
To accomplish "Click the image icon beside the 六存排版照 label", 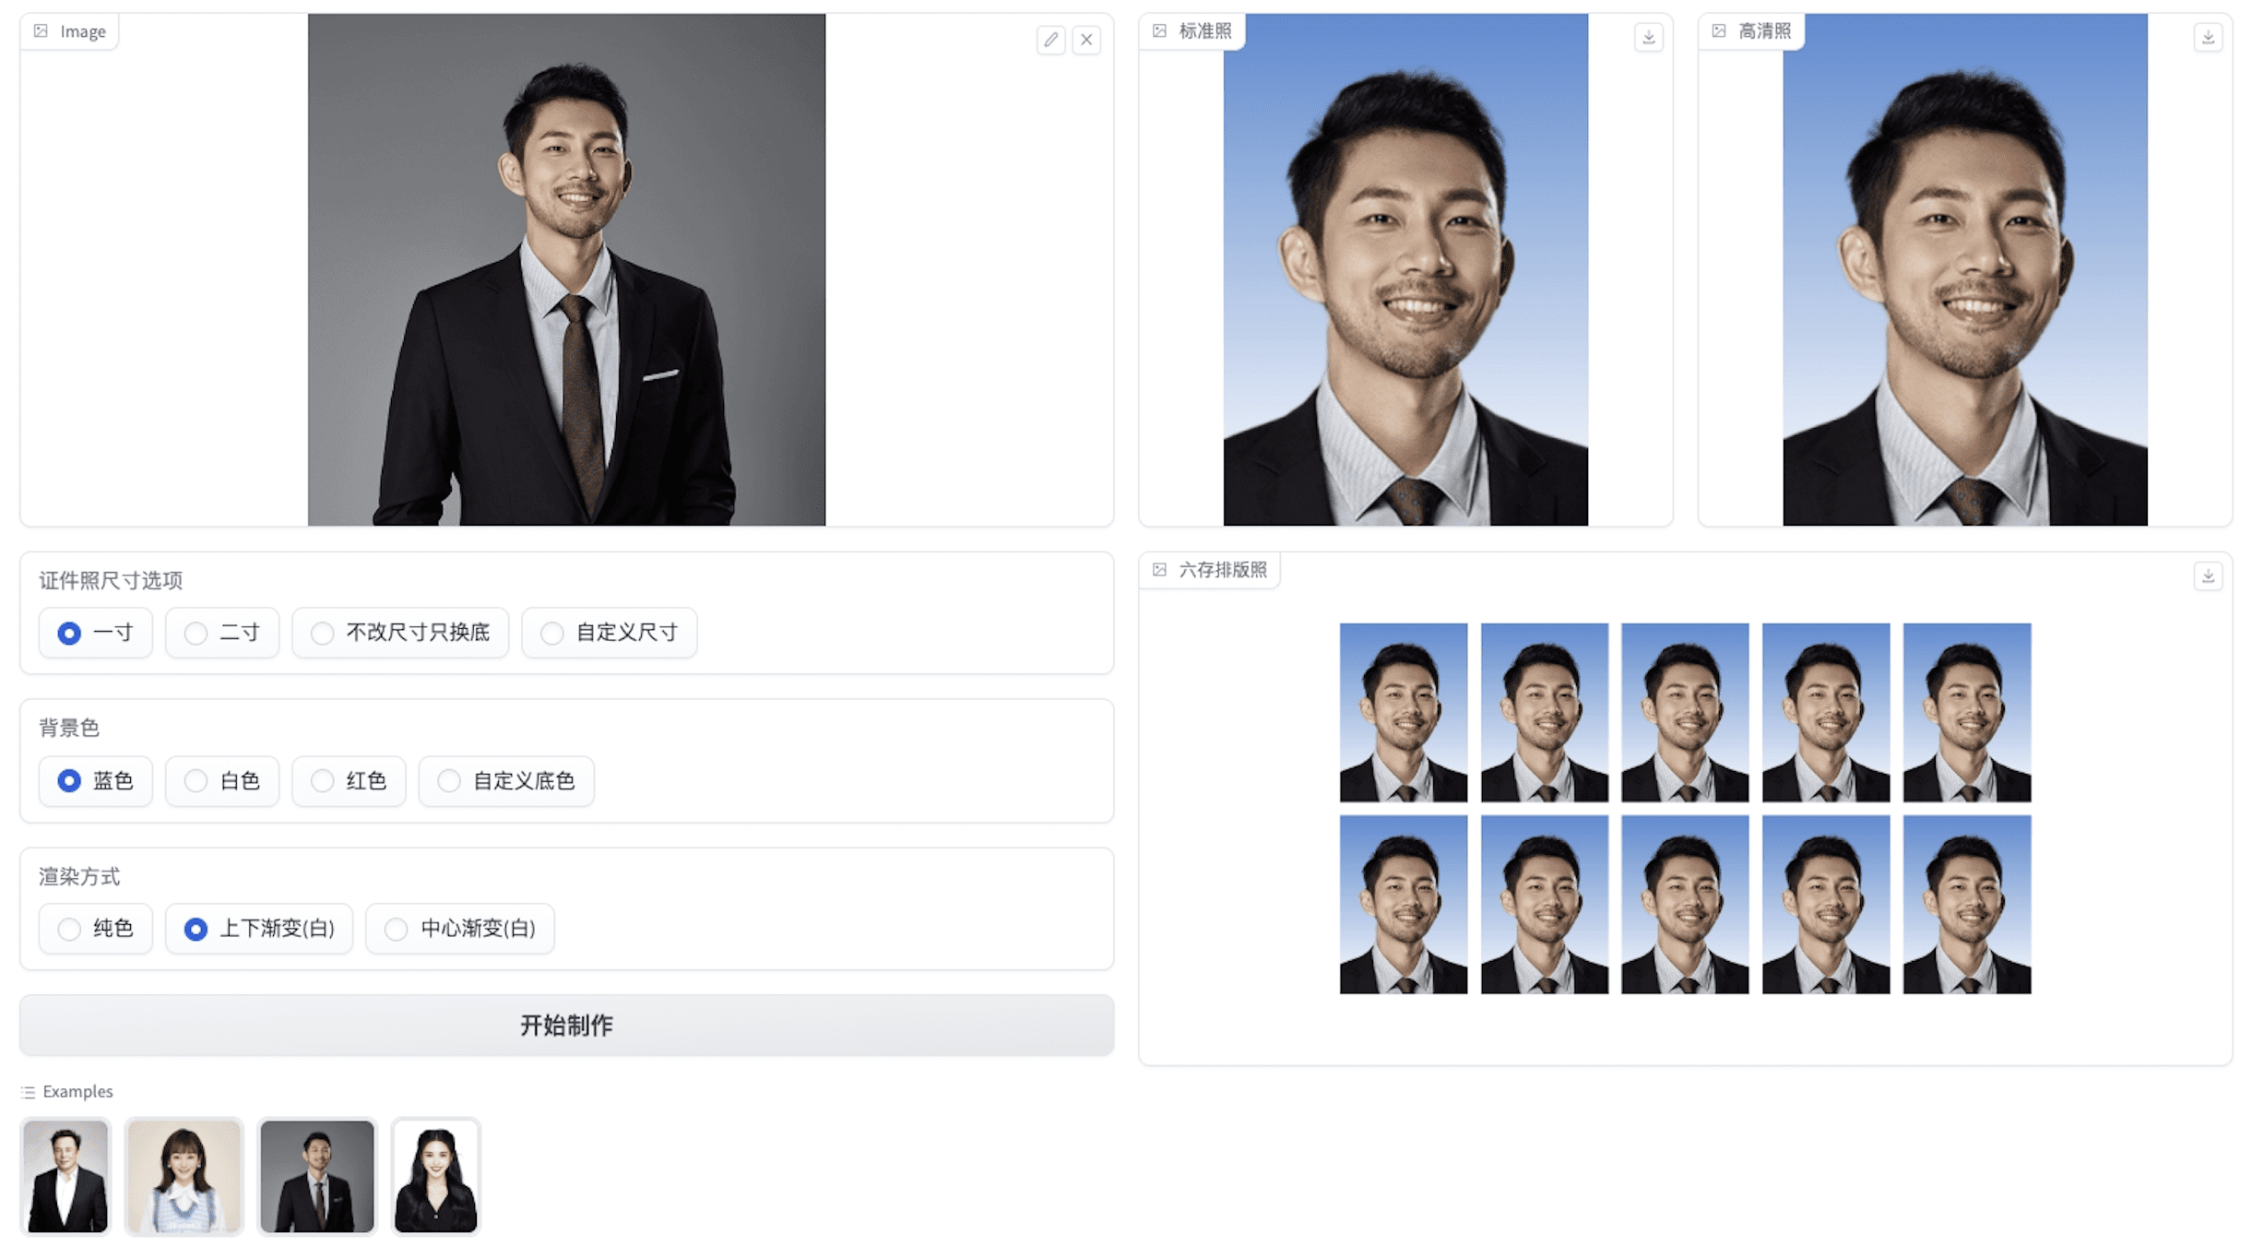I will pos(1159,570).
